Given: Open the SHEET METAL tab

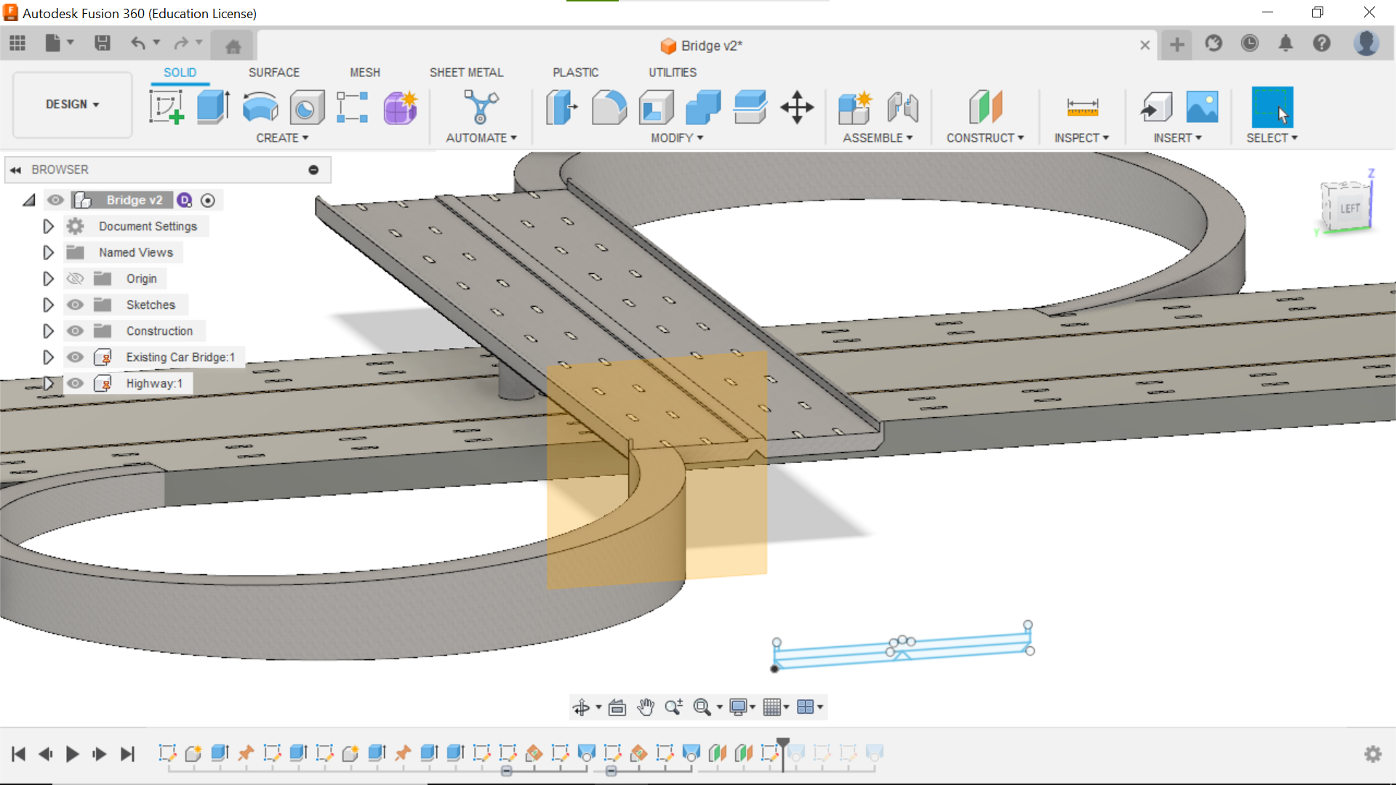Looking at the screenshot, I should click(x=466, y=73).
